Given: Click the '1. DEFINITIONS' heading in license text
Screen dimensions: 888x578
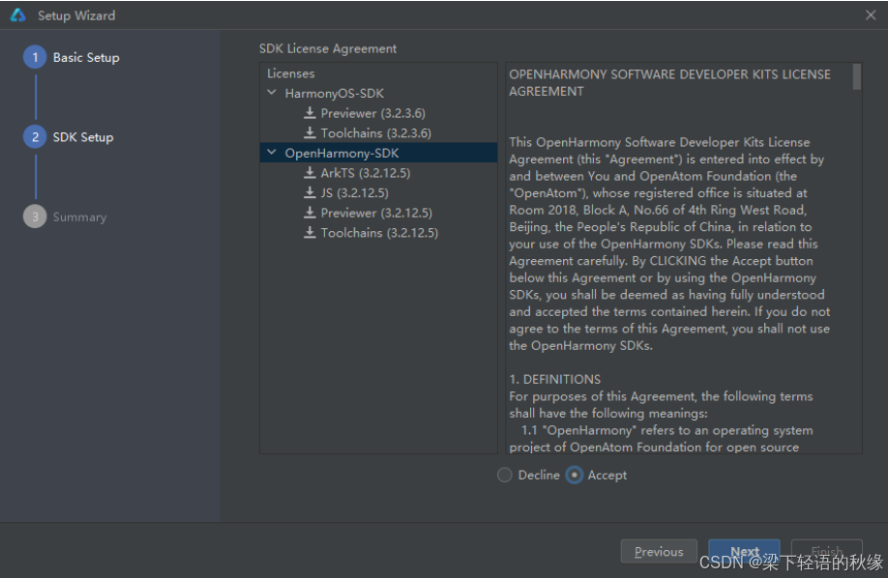Looking at the screenshot, I should [x=555, y=379].
